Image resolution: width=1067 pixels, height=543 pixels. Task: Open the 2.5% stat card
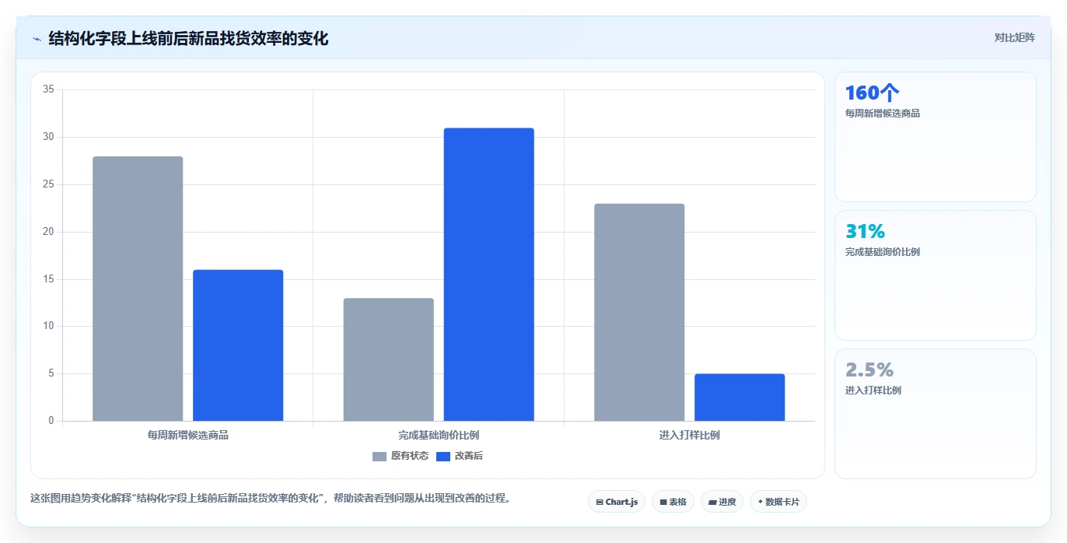[x=936, y=414]
